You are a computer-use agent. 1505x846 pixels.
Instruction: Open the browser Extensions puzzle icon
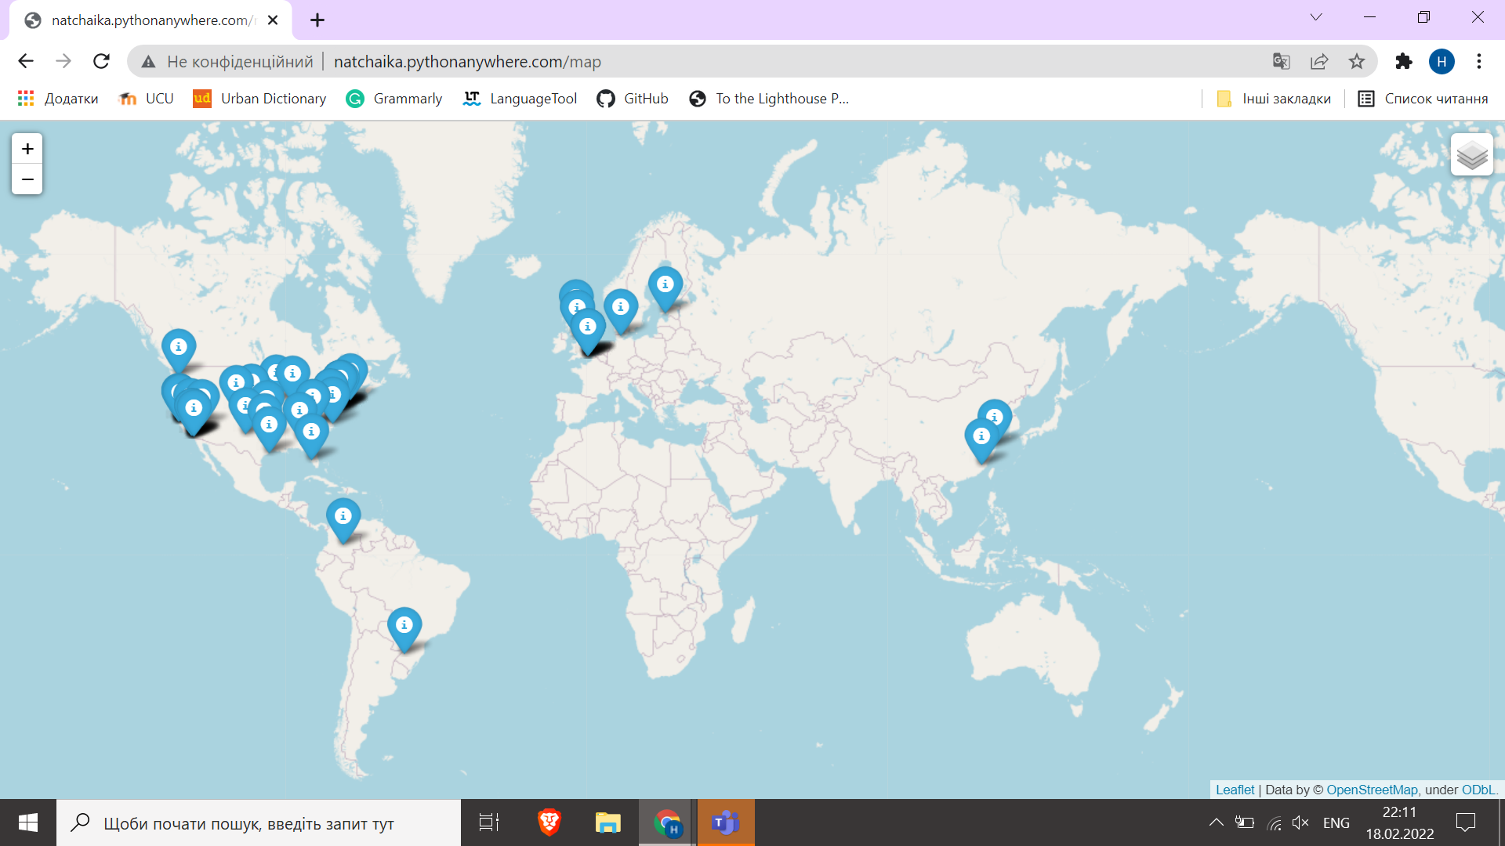click(x=1403, y=61)
